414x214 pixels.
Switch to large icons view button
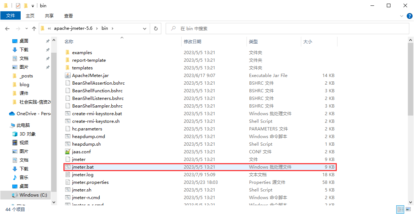(x=409, y=209)
